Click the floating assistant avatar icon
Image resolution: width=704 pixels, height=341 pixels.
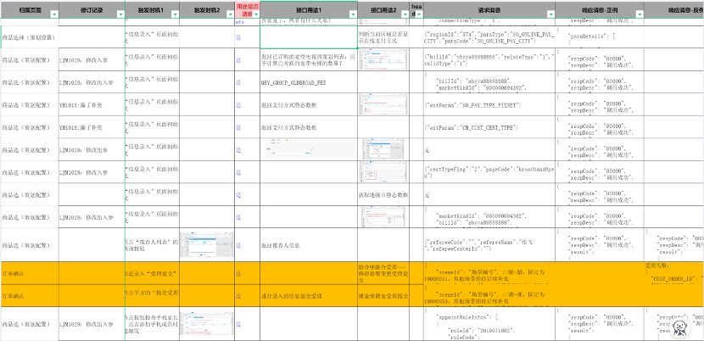tap(682, 328)
